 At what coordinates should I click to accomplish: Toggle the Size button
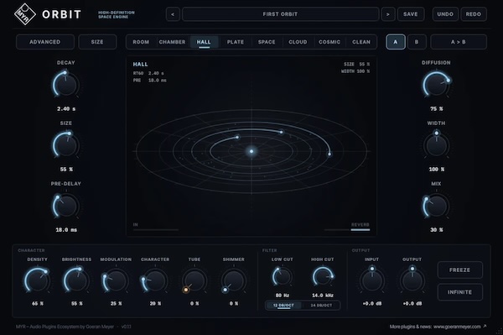[x=97, y=42]
